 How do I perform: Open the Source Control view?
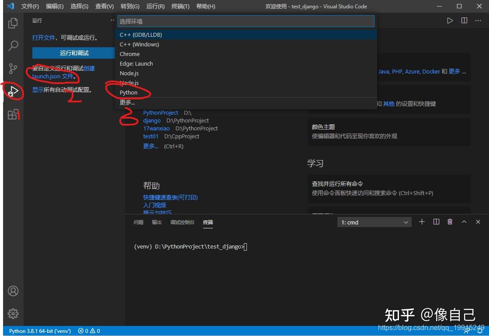point(13,68)
